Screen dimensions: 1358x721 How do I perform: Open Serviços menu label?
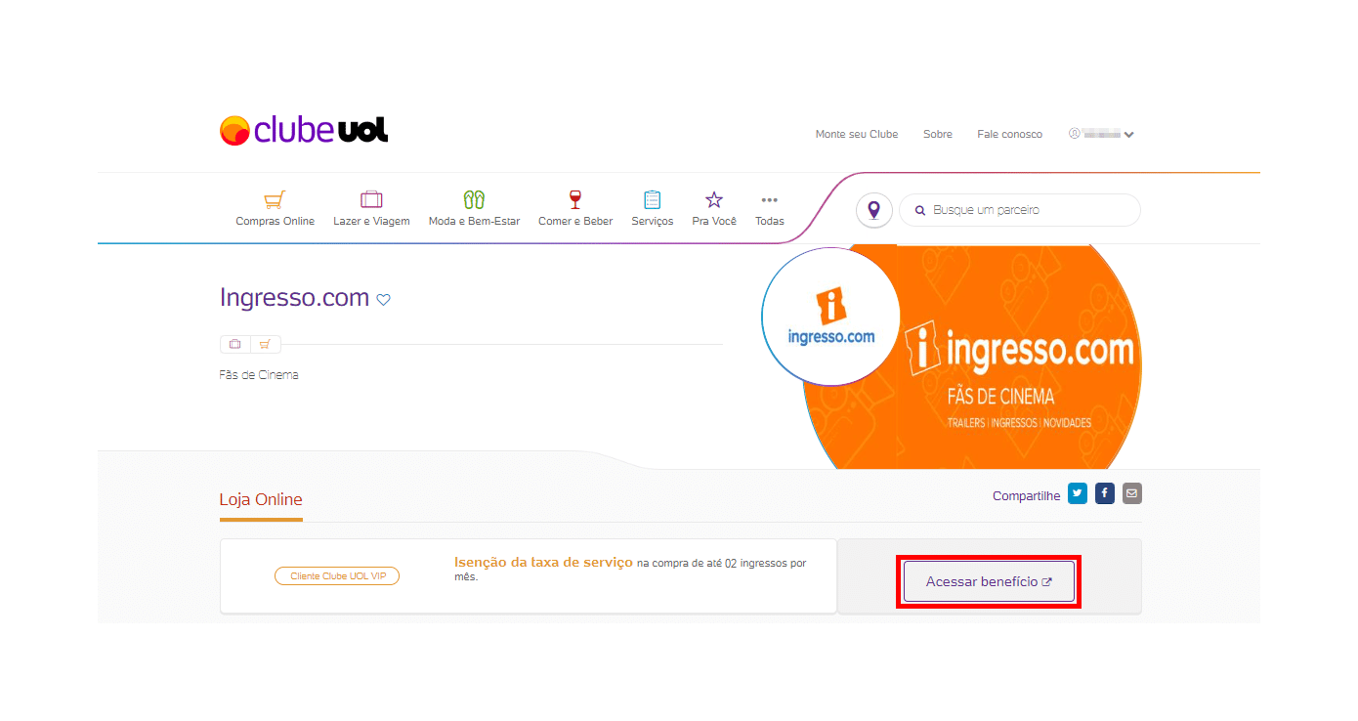652,222
